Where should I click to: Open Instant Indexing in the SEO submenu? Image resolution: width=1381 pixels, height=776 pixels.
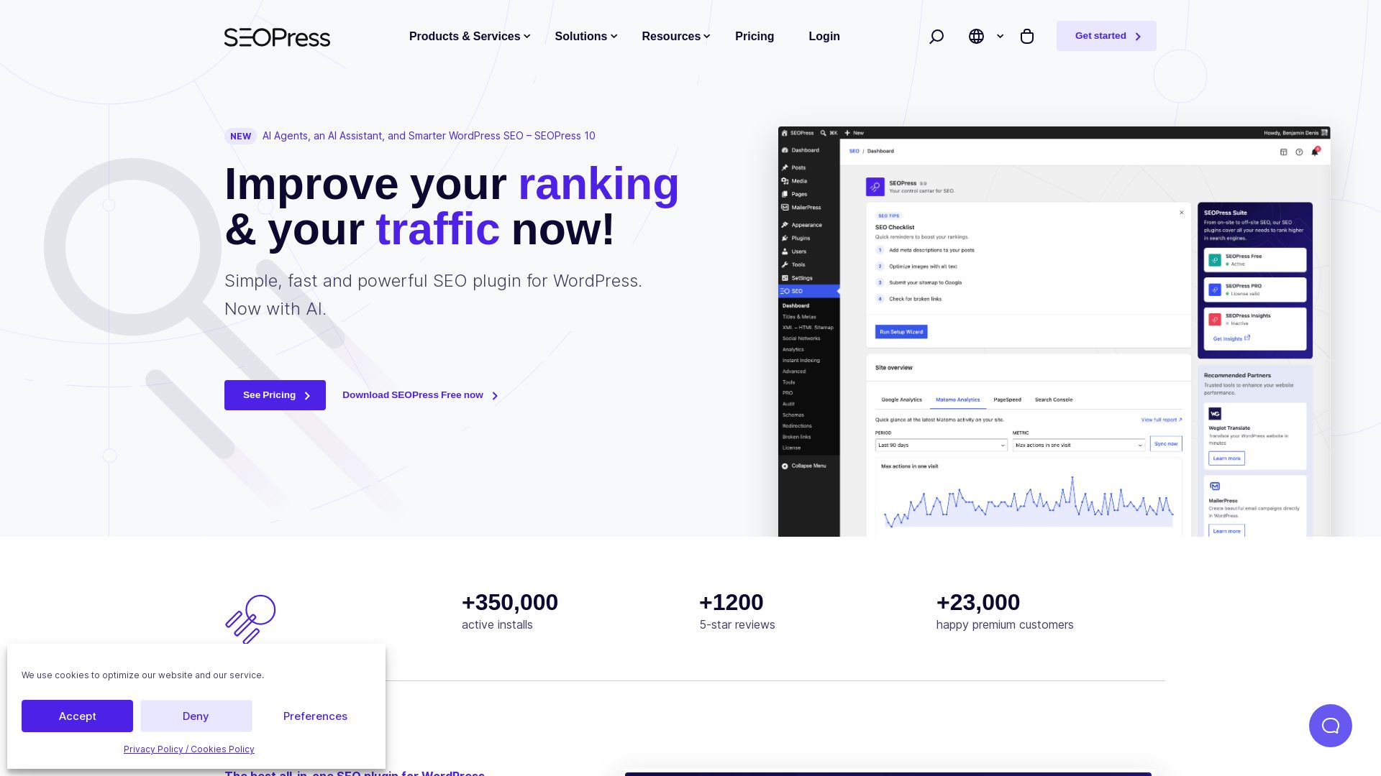[x=801, y=361]
